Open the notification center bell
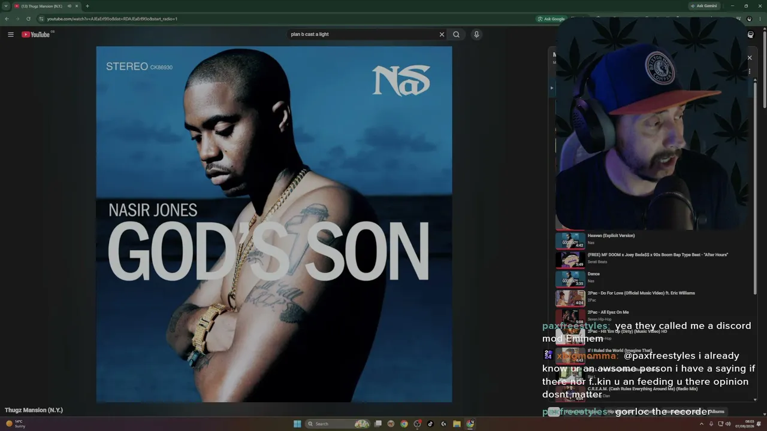Viewport: 767px width, 431px height. (x=759, y=424)
